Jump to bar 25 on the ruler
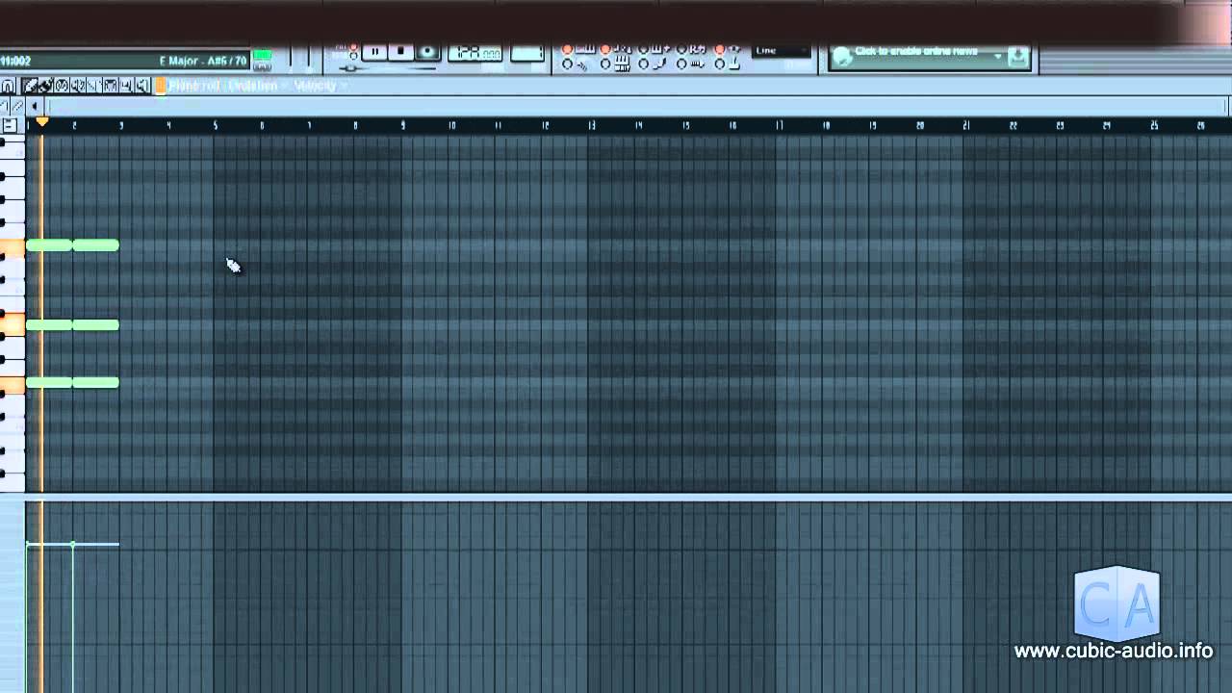The width and height of the screenshot is (1232, 693). 1154,125
